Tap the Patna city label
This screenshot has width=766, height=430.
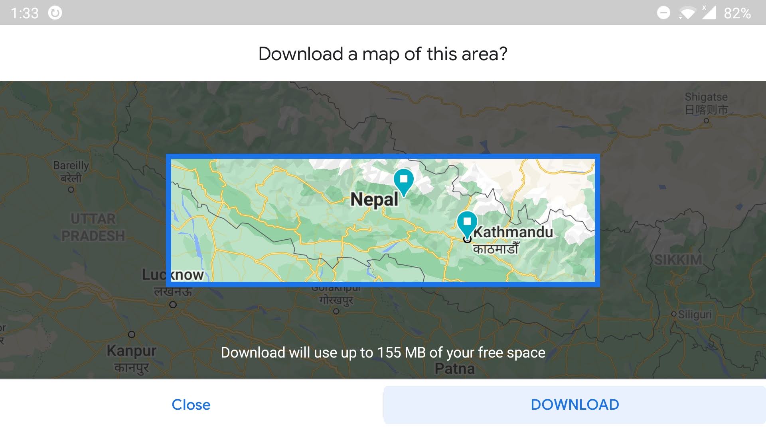(454, 369)
